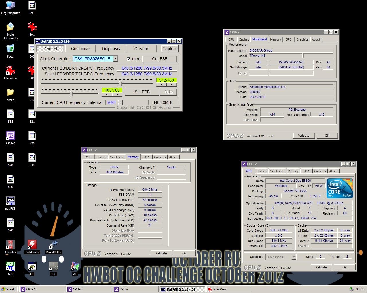Screen dimensions: 367x293
Task: Click the Capture button in SetFSB
Action: (x=170, y=49)
